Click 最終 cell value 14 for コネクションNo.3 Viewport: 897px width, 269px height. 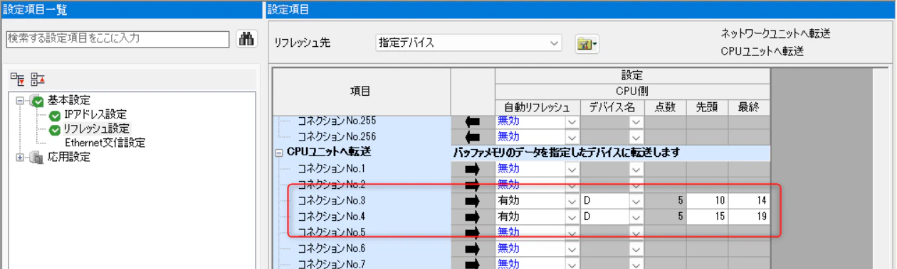749,201
